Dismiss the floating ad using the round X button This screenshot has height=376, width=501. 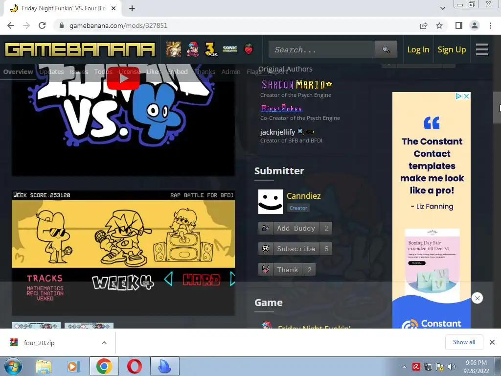[x=477, y=298]
